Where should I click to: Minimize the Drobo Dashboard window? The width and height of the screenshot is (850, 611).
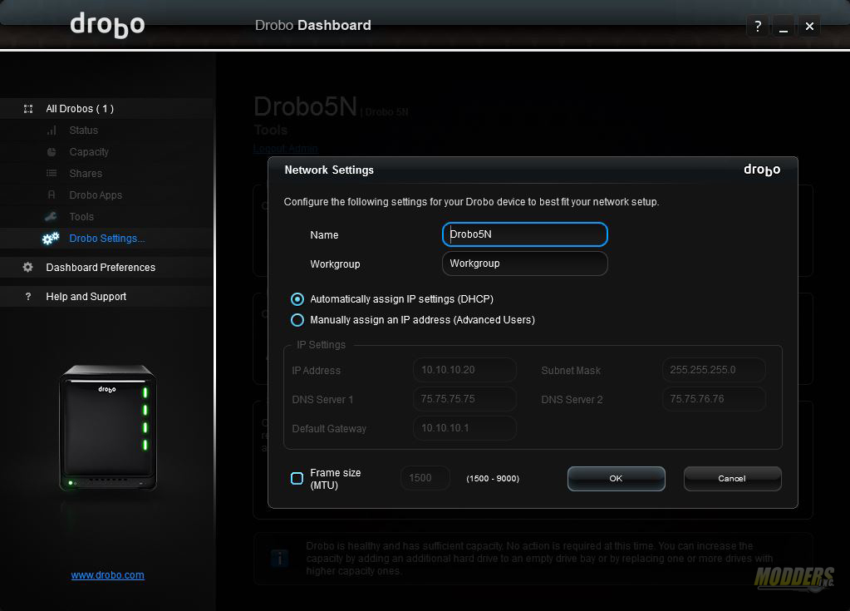784,26
